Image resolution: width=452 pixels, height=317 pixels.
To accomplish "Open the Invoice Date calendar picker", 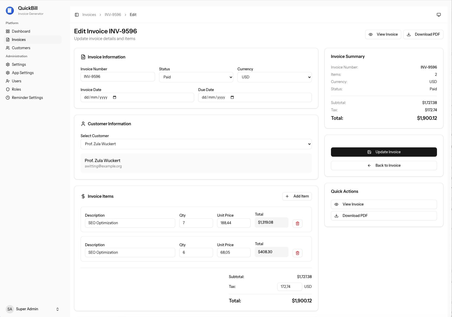I will pyautogui.click(x=115, y=97).
